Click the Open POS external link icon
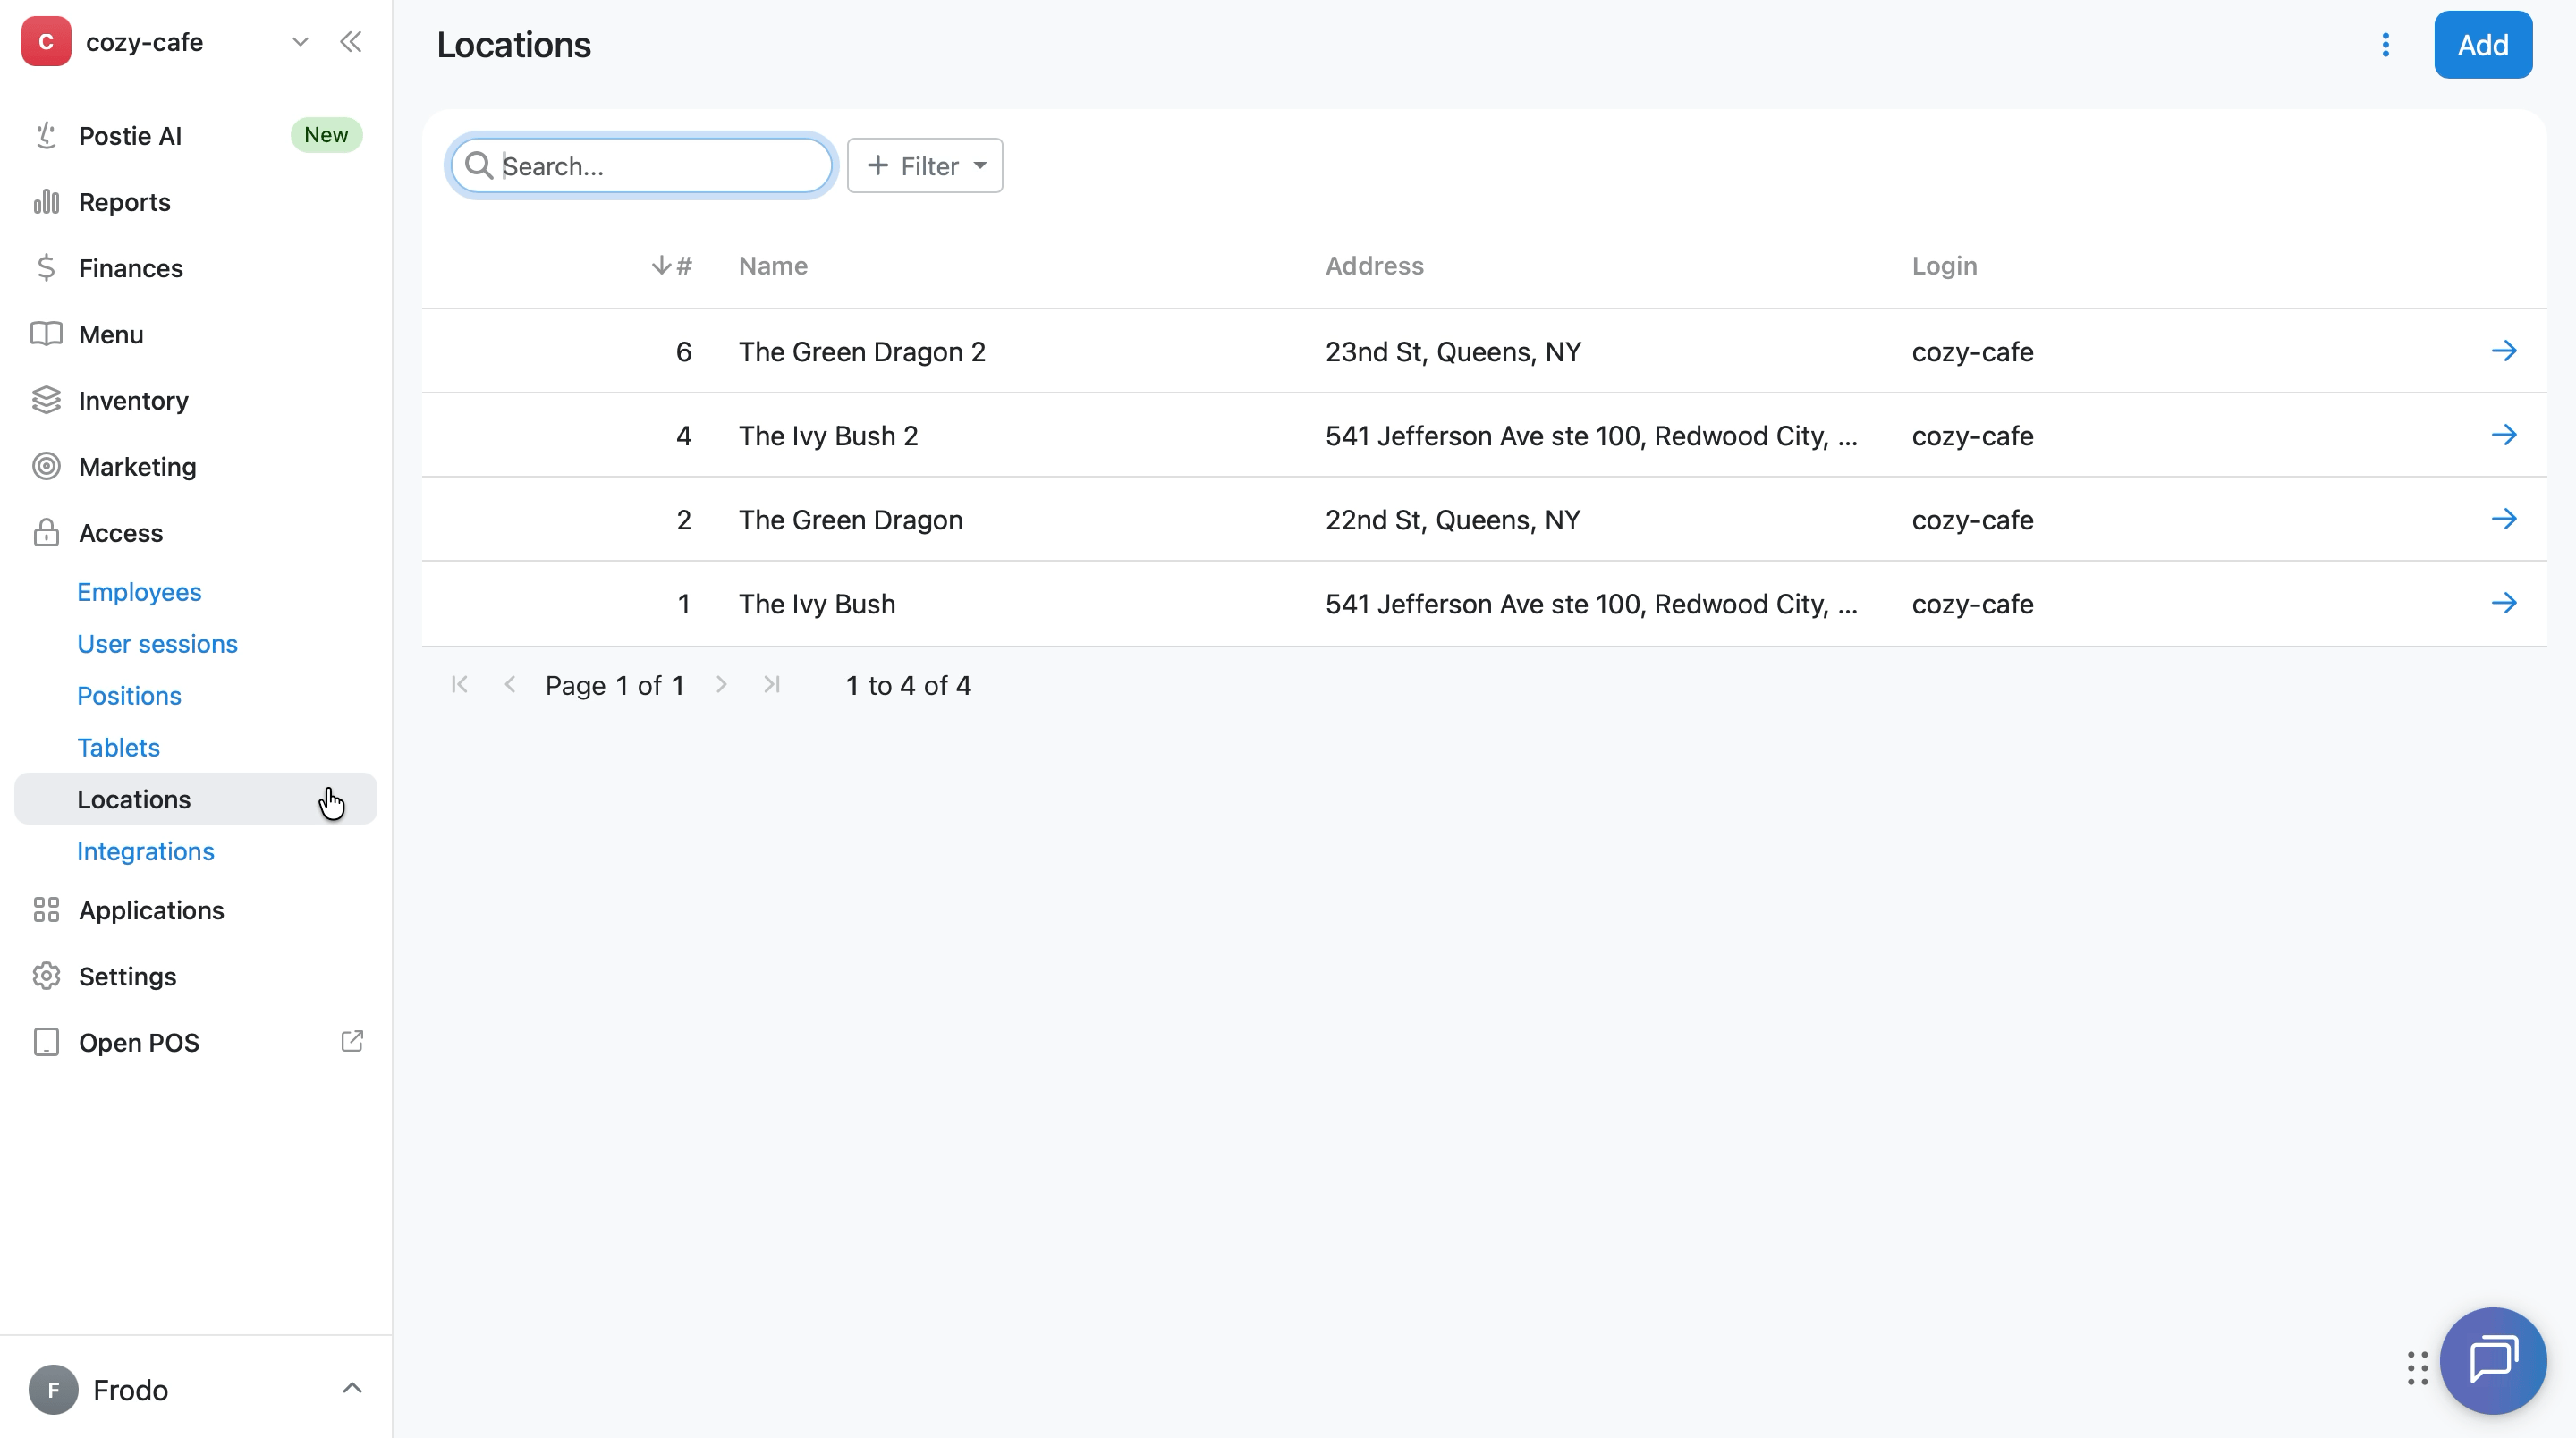Image resolution: width=2576 pixels, height=1438 pixels. coord(352,1041)
